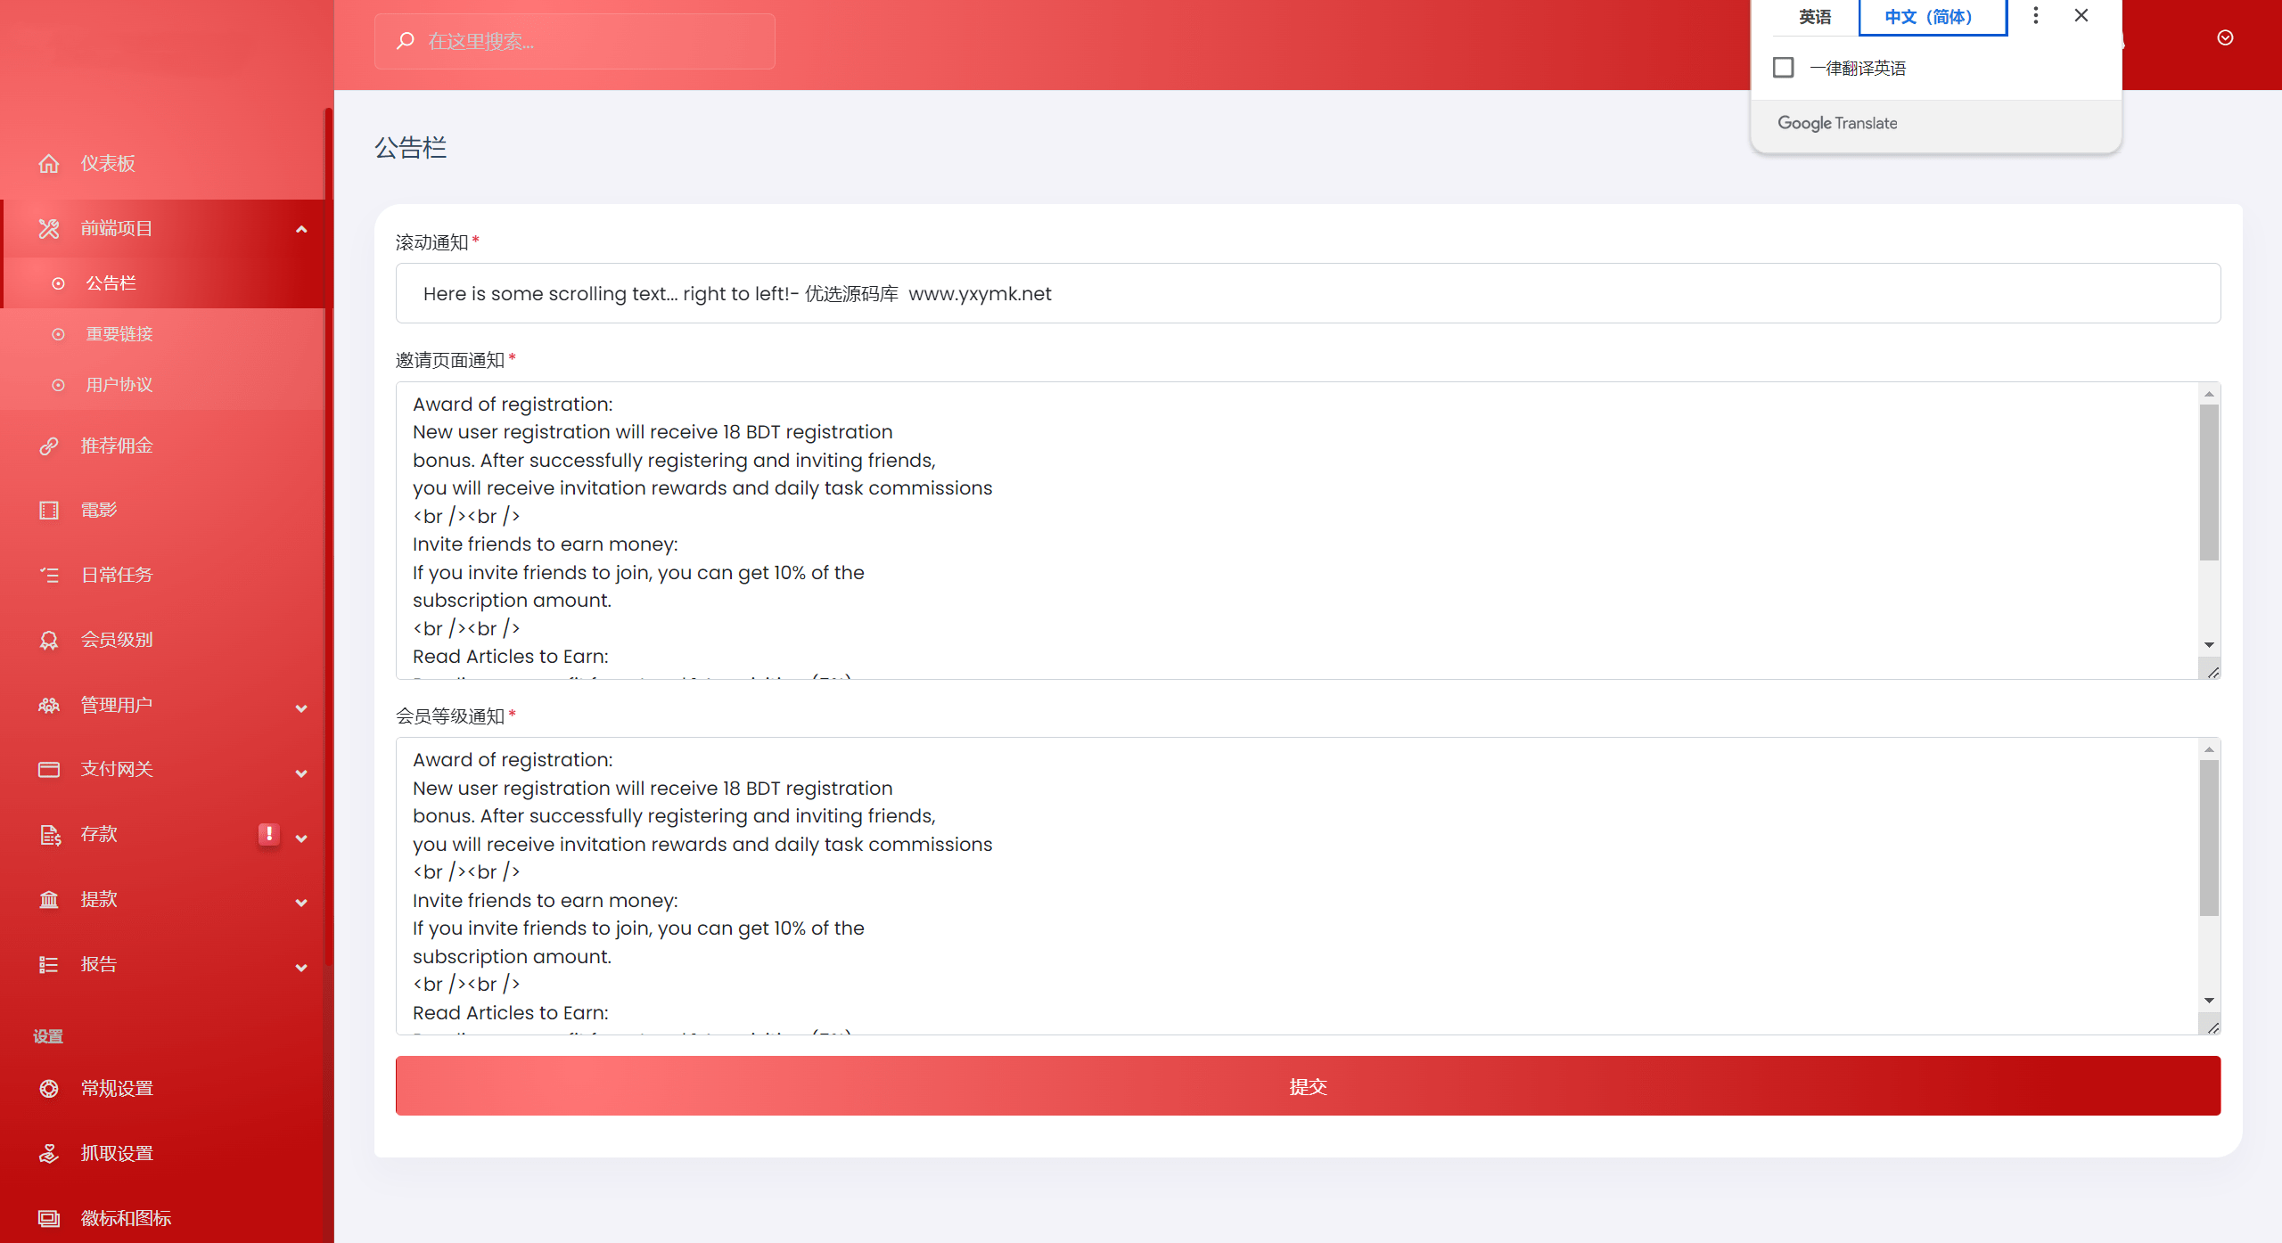
Task: Click 提交 submit button
Action: [1307, 1087]
